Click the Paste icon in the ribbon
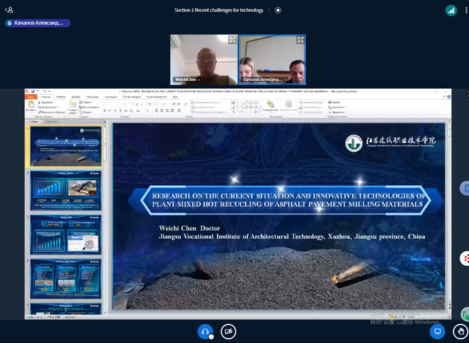 (30, 106)
